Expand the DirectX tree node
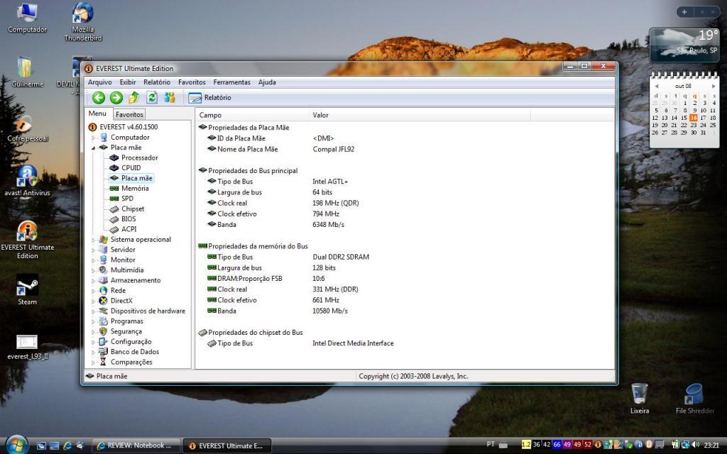This screenshot has height=454, width=727. (93, 301)
